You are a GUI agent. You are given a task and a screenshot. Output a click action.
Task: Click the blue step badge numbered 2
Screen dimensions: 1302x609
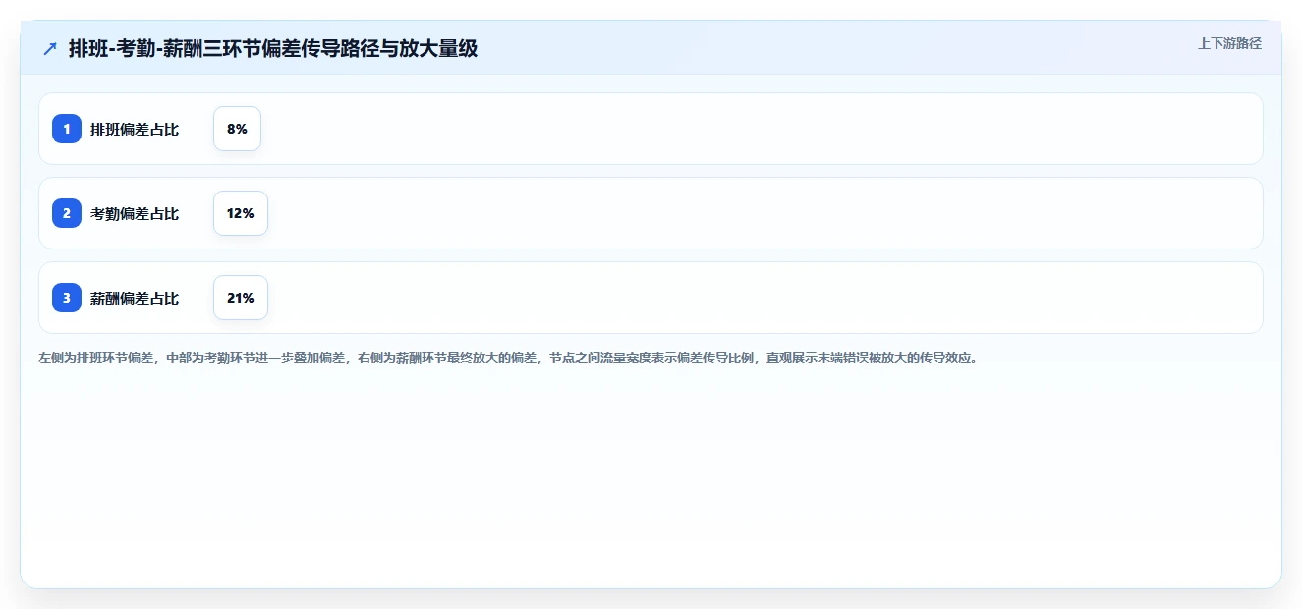pos(67,213)
